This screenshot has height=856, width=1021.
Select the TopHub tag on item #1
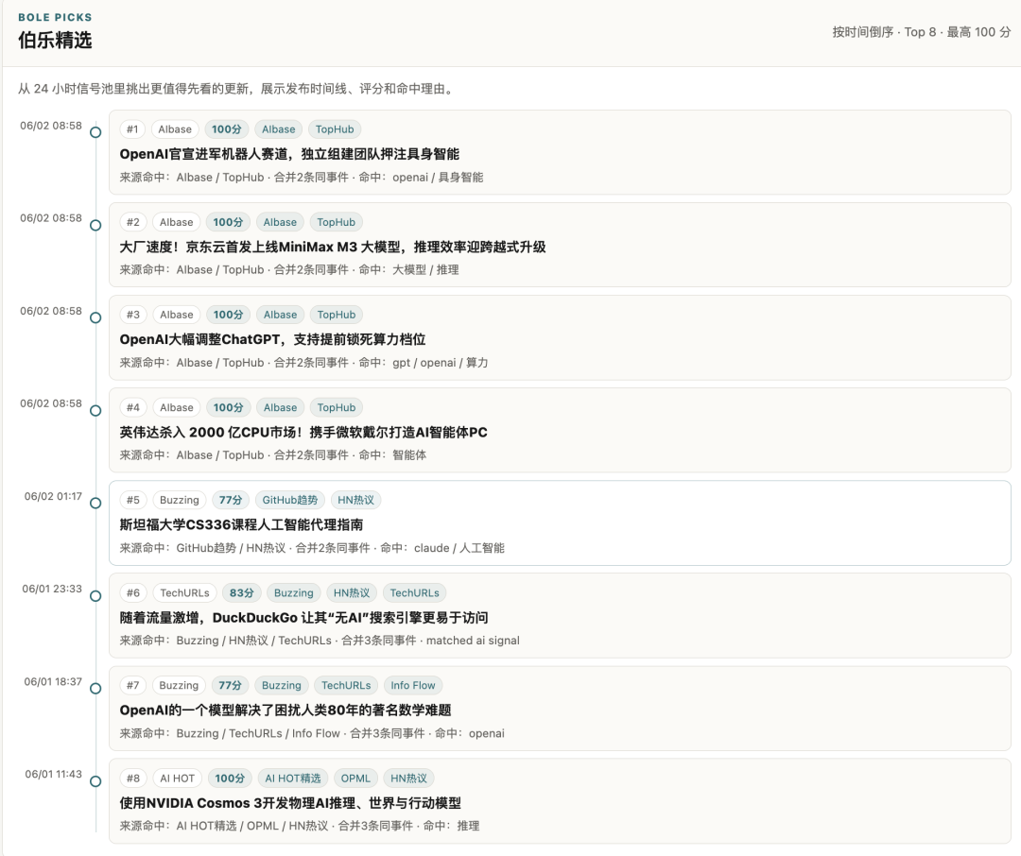[335, 129]
